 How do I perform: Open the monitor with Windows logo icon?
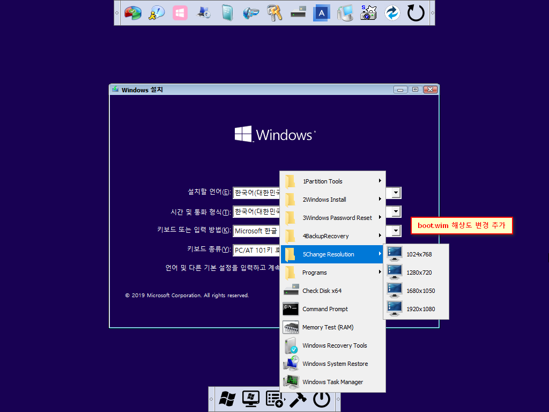(251, 399)
